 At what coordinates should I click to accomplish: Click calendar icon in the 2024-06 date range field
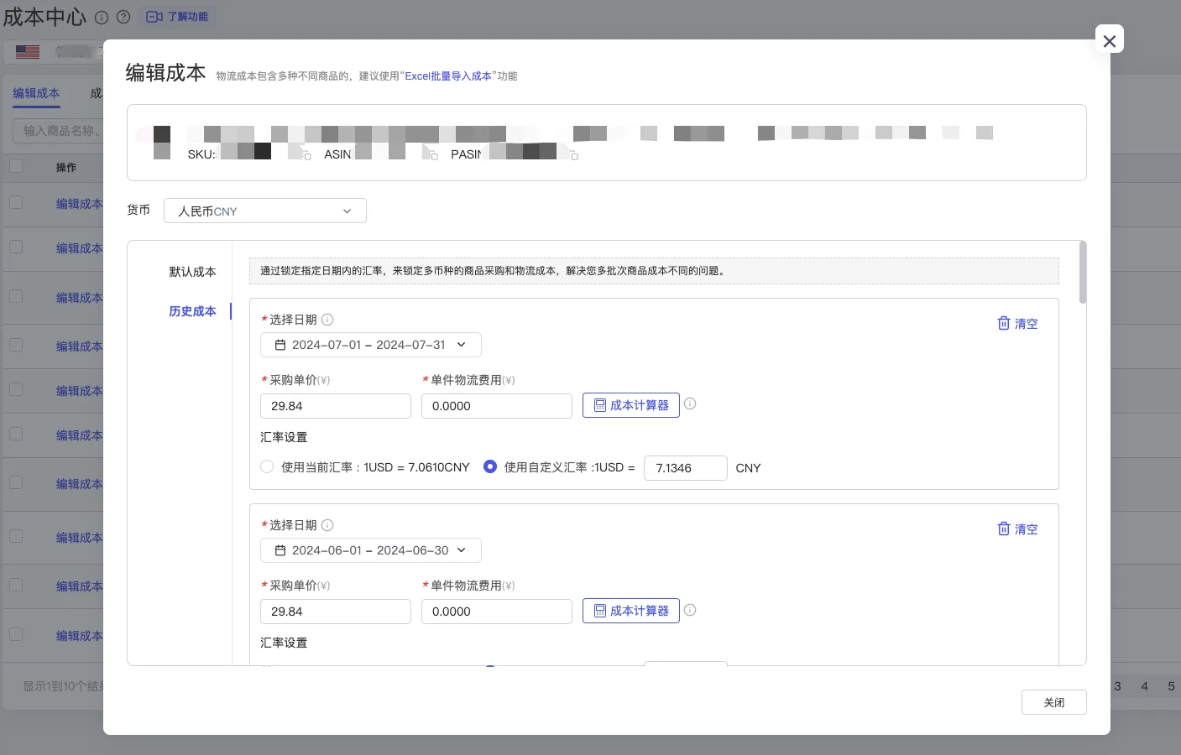point(280,550)
